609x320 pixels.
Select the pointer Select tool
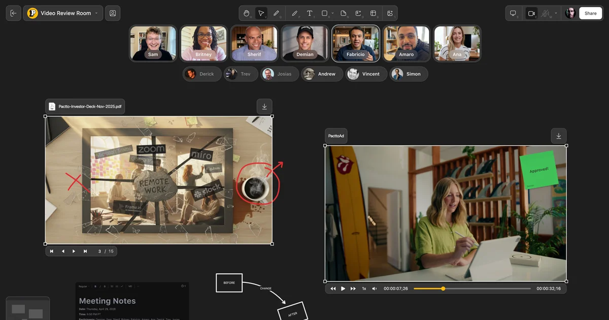[x=261, y=13]
